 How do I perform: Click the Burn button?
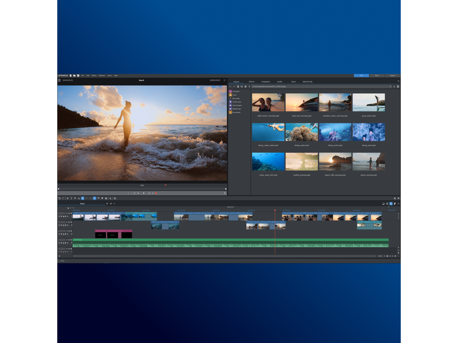377,76
